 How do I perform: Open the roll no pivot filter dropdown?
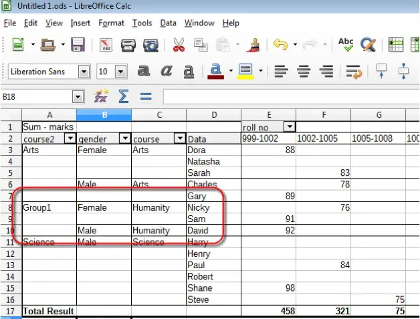(x=290, y=126)
